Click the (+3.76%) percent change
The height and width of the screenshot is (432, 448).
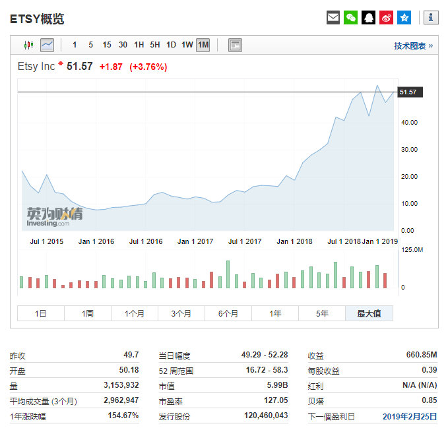(x=148, y=67)
